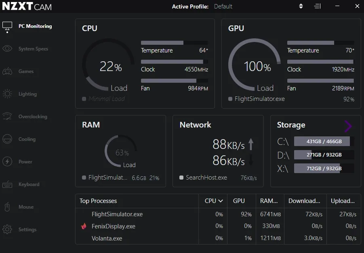The height and width of the screenshot is (253, 364).
Task: Click the C: drive usage bar
Action: pos(322,141)
